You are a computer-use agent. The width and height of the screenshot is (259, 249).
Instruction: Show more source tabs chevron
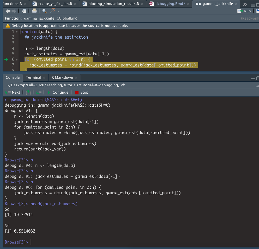pyautogui.click(x=245, y=4)
